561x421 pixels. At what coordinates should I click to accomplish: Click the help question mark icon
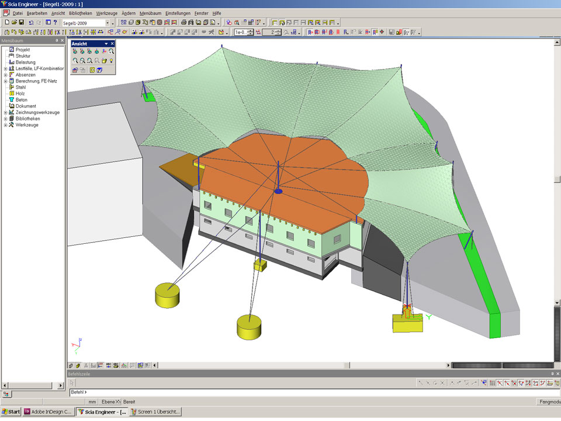(55, 22)
